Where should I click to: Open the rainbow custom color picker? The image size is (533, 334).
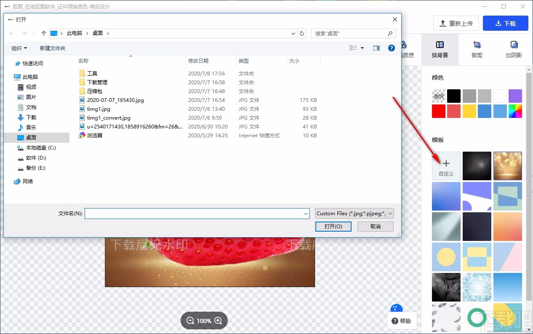click(x=515, y=111)
